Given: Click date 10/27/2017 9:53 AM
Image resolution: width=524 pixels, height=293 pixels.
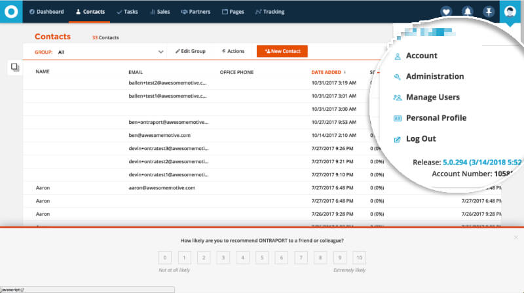Looking at the screenshot, I should [334, 122].
